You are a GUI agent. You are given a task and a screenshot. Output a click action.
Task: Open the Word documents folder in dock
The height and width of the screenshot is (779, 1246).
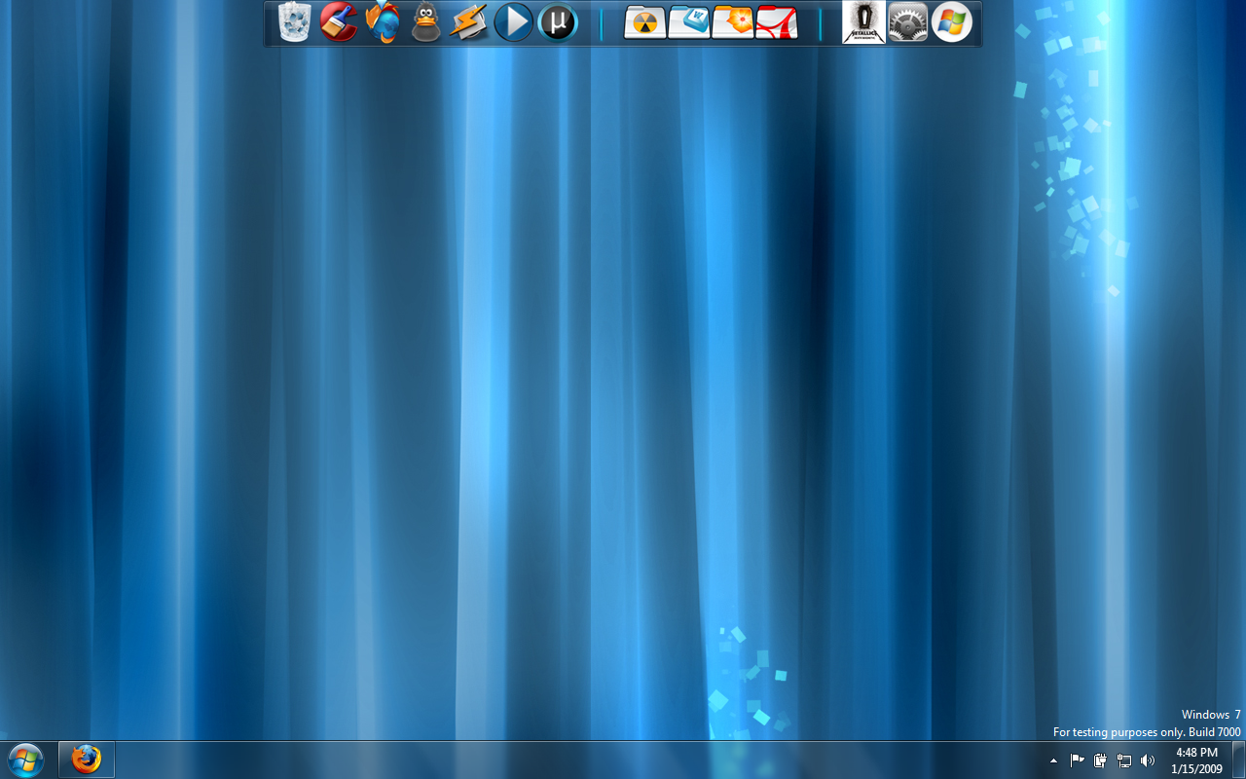689,22
